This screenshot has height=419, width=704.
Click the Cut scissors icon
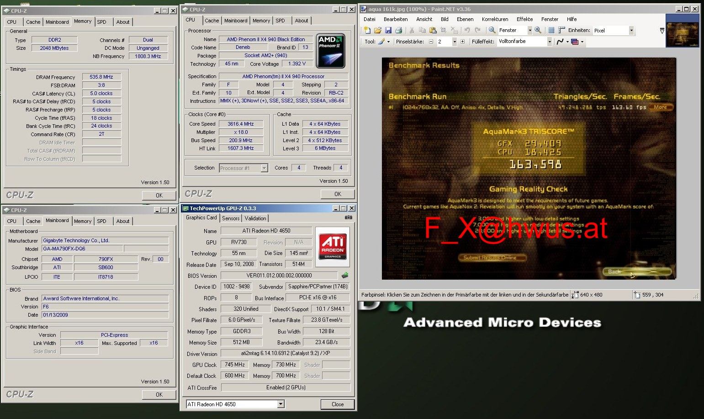[x=412, y=30]
